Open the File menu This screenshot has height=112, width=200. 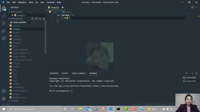(8, 2)
